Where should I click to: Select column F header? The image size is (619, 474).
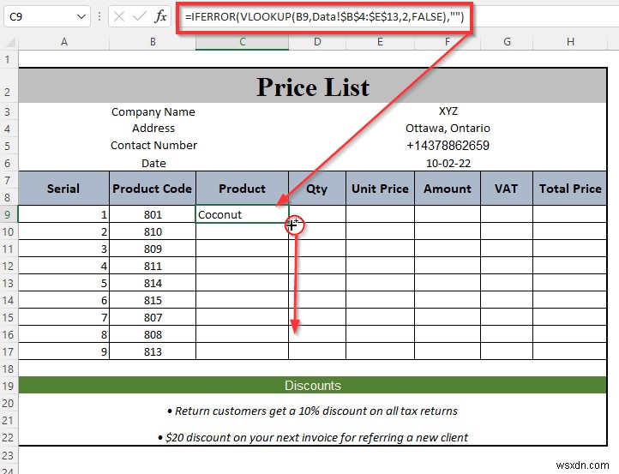click(448, 42)
